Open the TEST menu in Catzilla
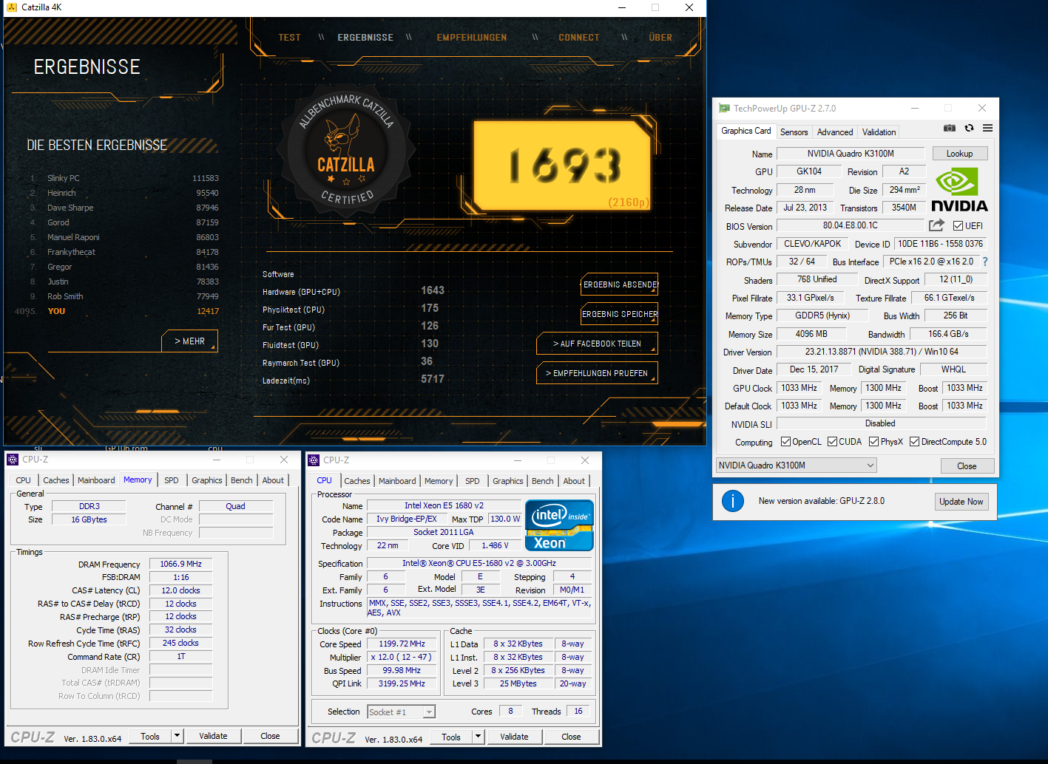1048x764 pixels. 289,38
